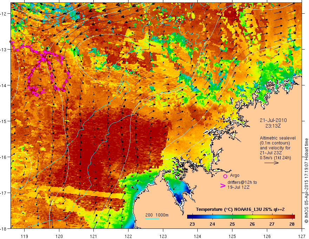Click the 'Temperature (°C) NOAA16_L3U 26% ql>=2' title

(240, 209)
